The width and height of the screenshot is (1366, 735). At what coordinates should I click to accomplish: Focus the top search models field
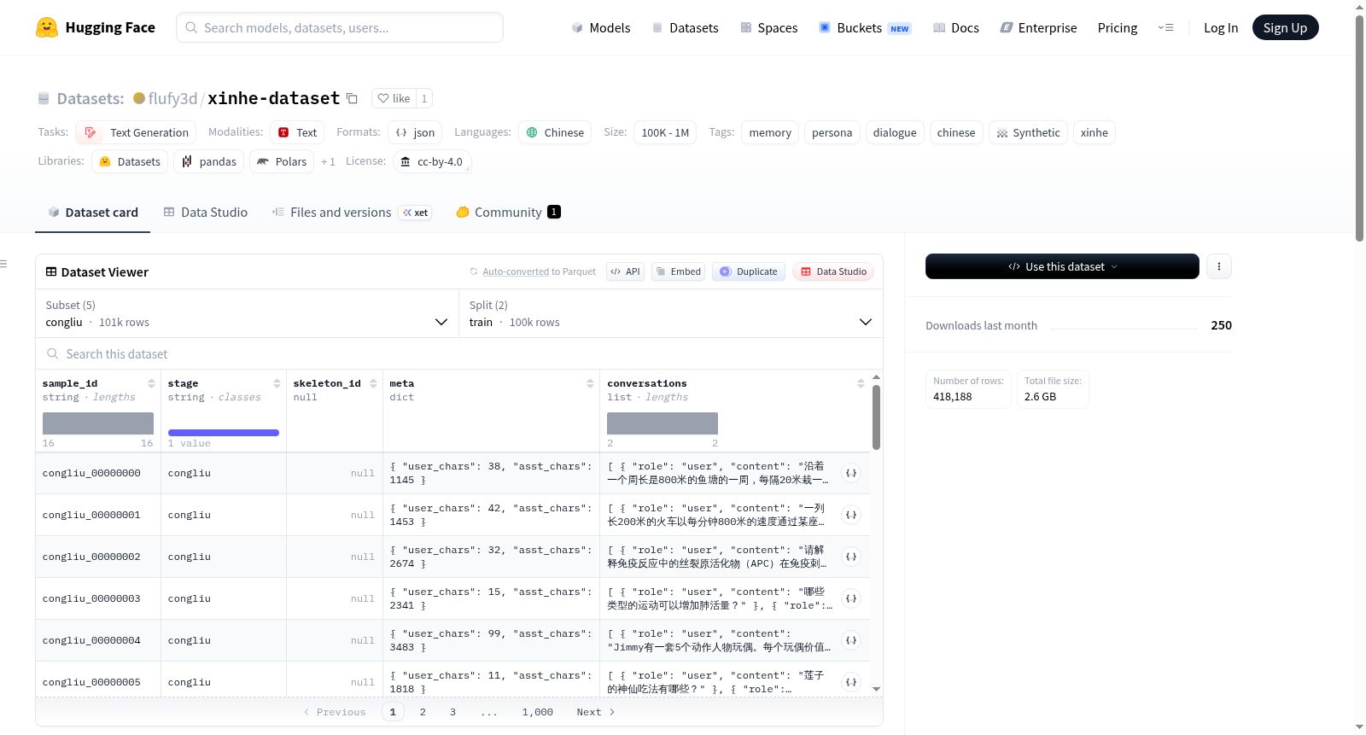point(340,27)
